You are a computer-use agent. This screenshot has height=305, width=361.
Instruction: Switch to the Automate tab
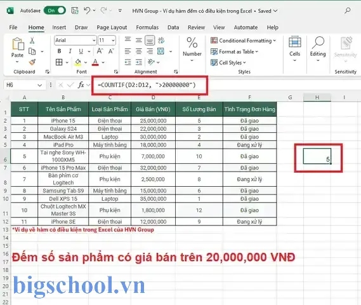(x=246, y=27)
